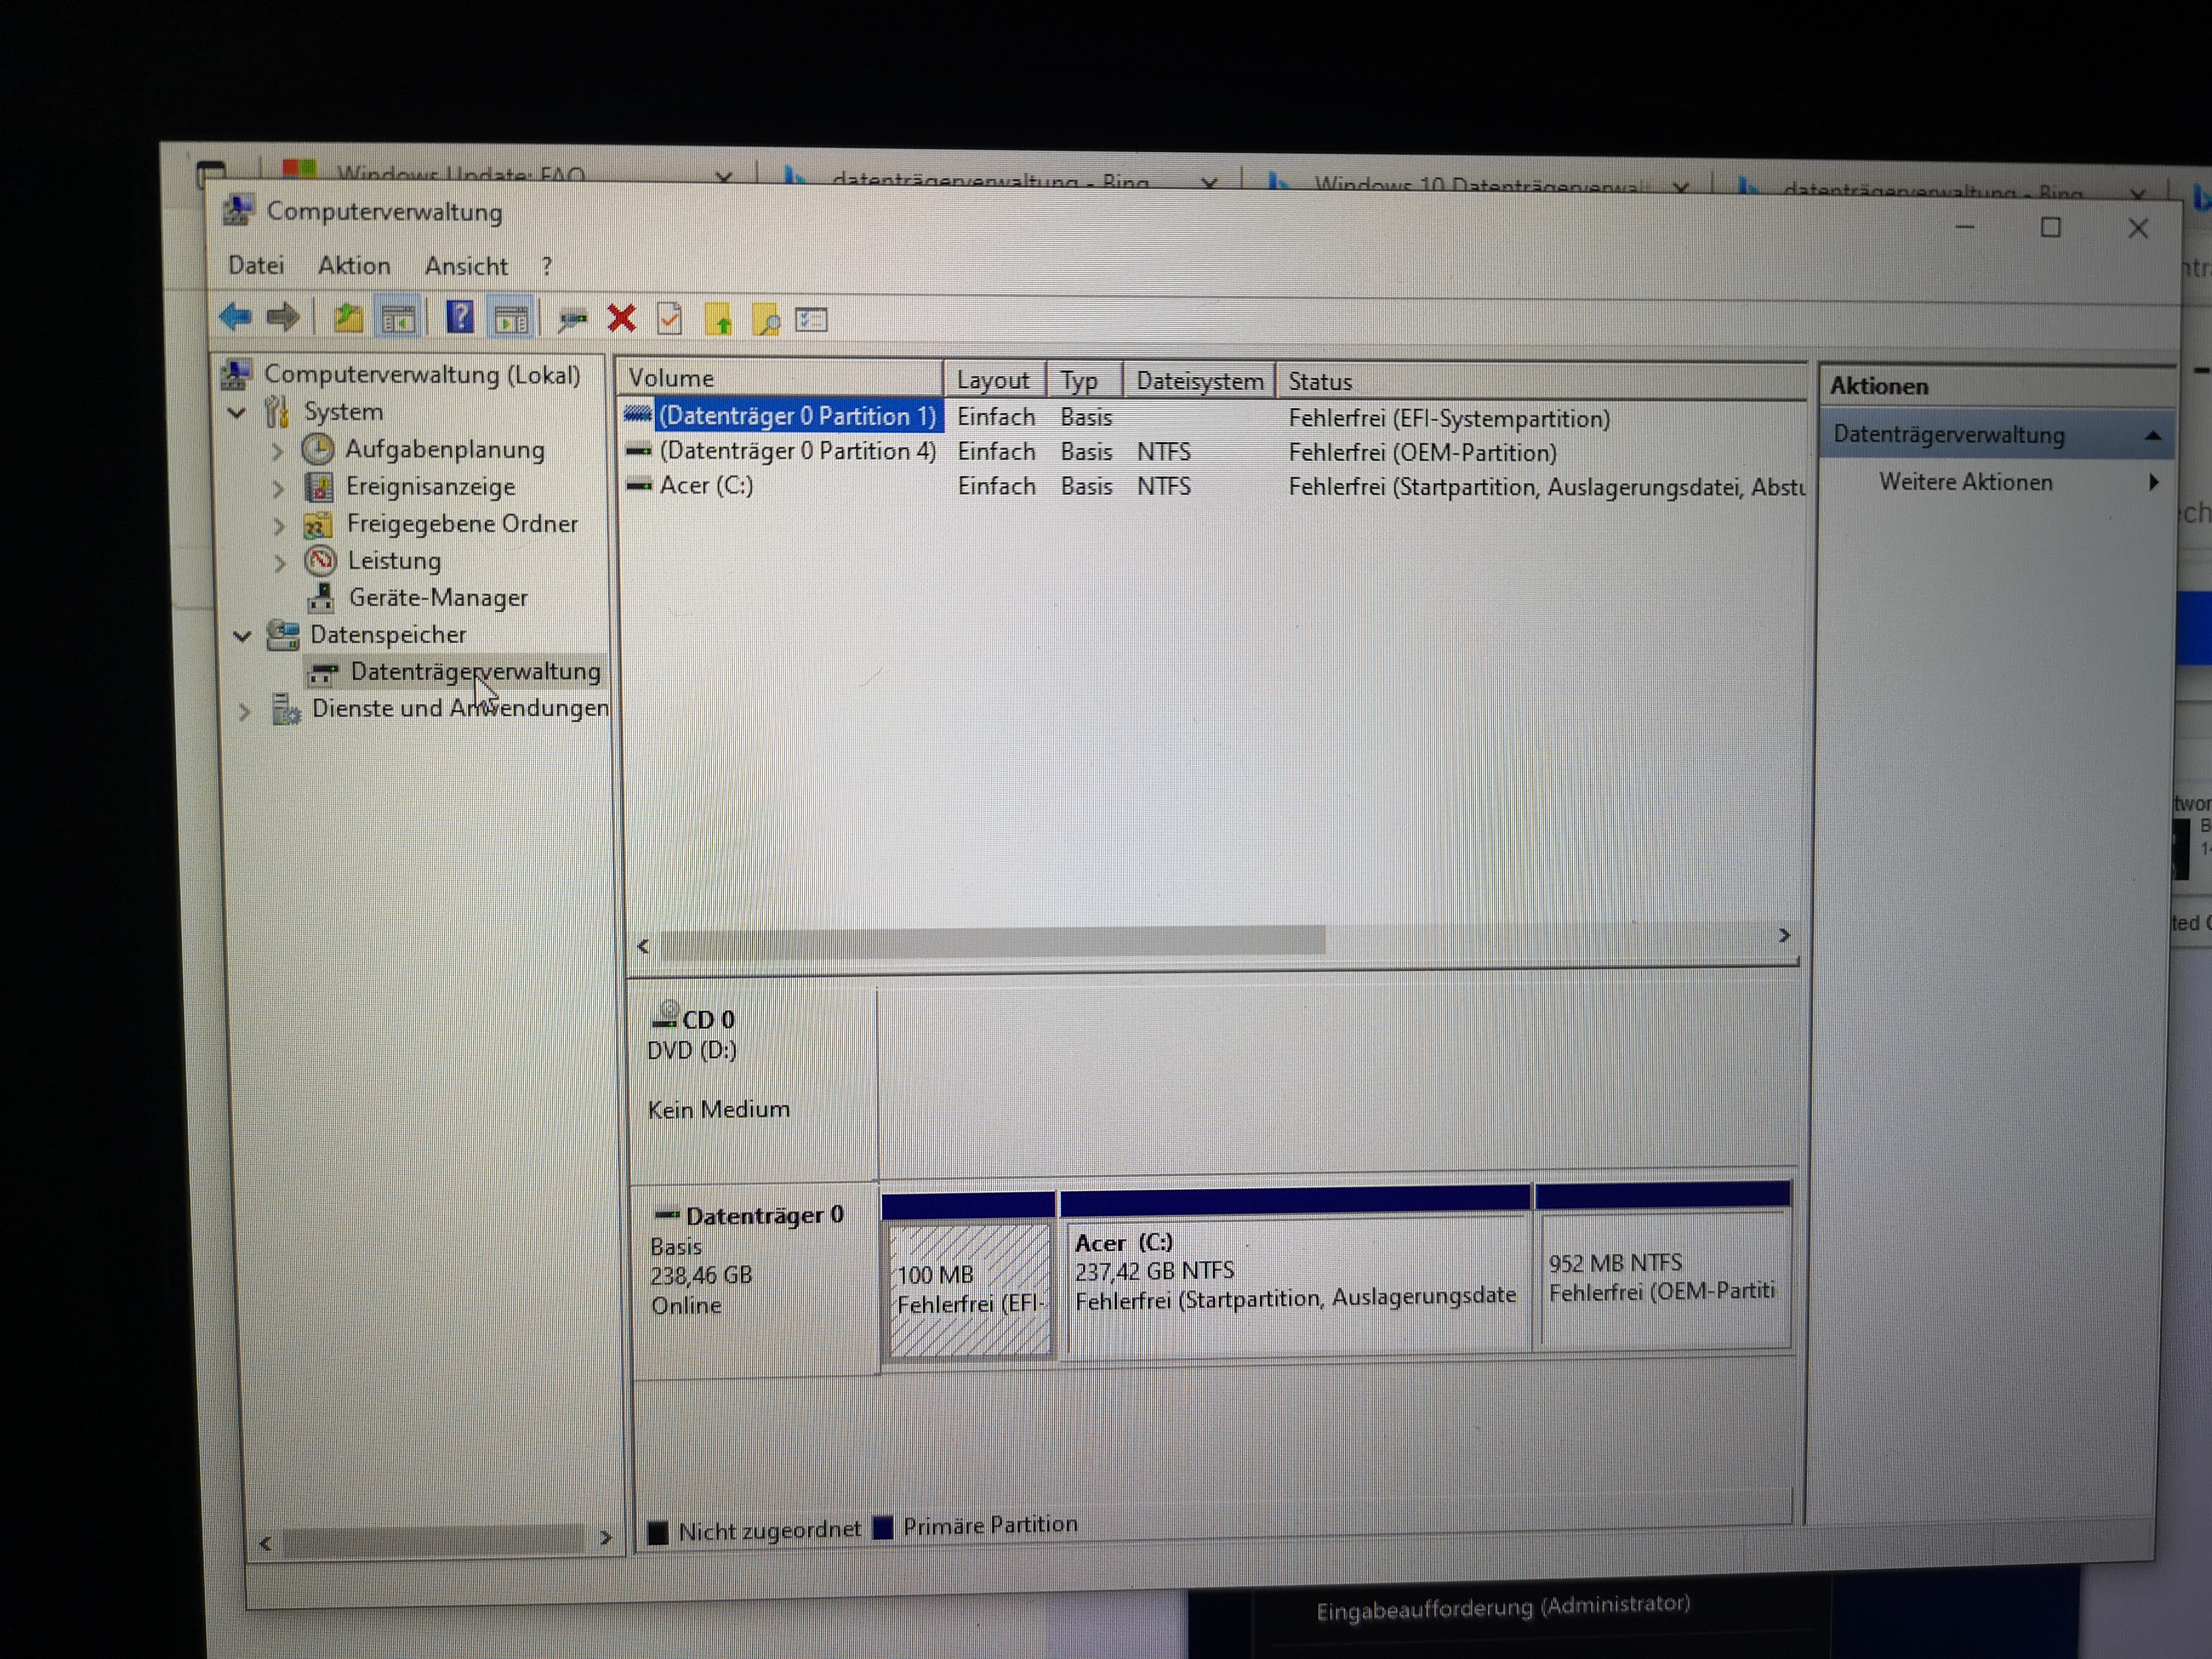Expand the Ereignisanzeige tree node
This screenshot has height=1659, width=2212.
[278, 489]
